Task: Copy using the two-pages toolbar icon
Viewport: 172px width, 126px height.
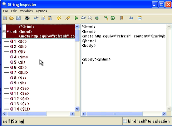Action: point(43,18)
